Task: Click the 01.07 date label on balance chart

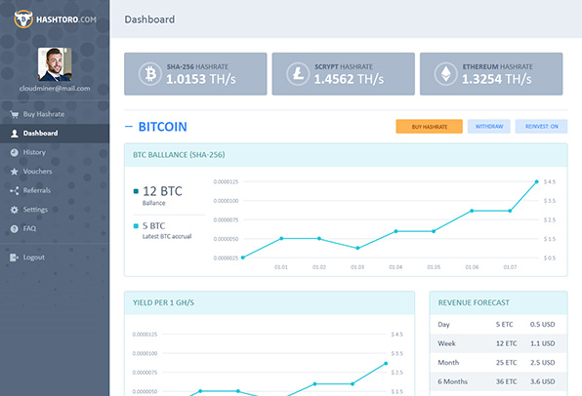Action: click(x=510, y=267)
